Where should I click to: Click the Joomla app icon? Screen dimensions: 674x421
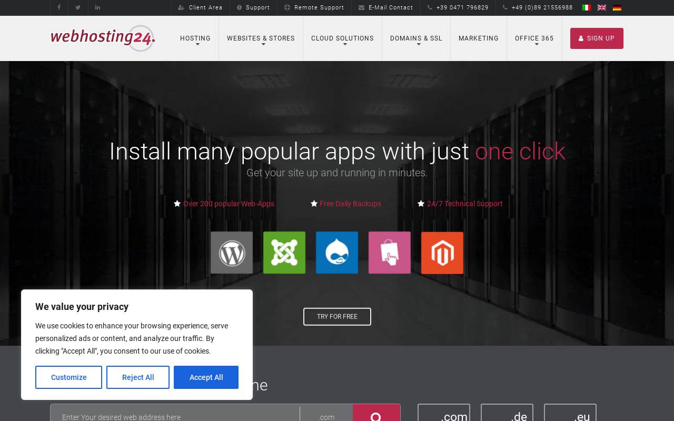284,253
